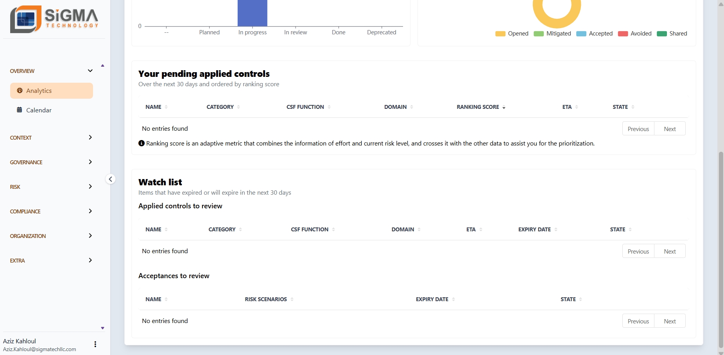Image resolution: width=724 pixels, height=355 pixels.
Task: Toggle Avoided legend item in chart
Action: click(635, 34)
